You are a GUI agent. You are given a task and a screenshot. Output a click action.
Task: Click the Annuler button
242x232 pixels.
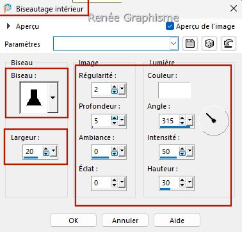(x=125, y=220)
